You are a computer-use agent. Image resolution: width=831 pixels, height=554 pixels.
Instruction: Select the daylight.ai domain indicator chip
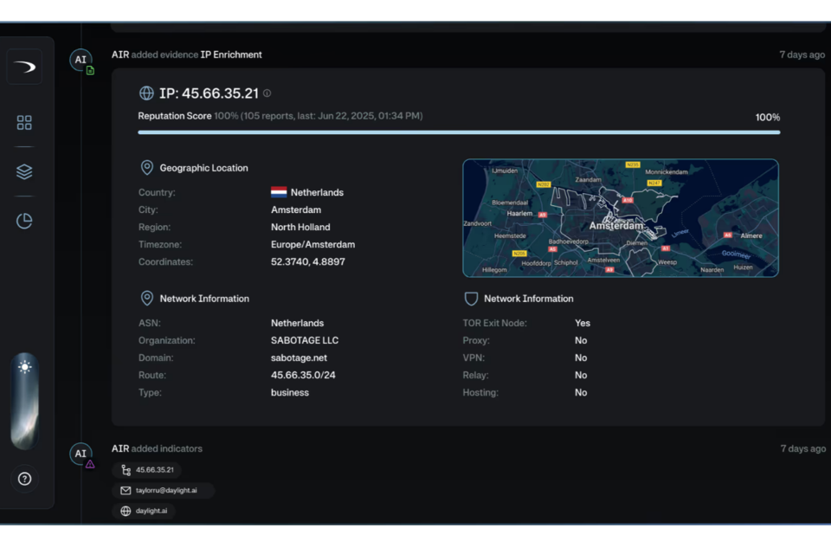144,512
